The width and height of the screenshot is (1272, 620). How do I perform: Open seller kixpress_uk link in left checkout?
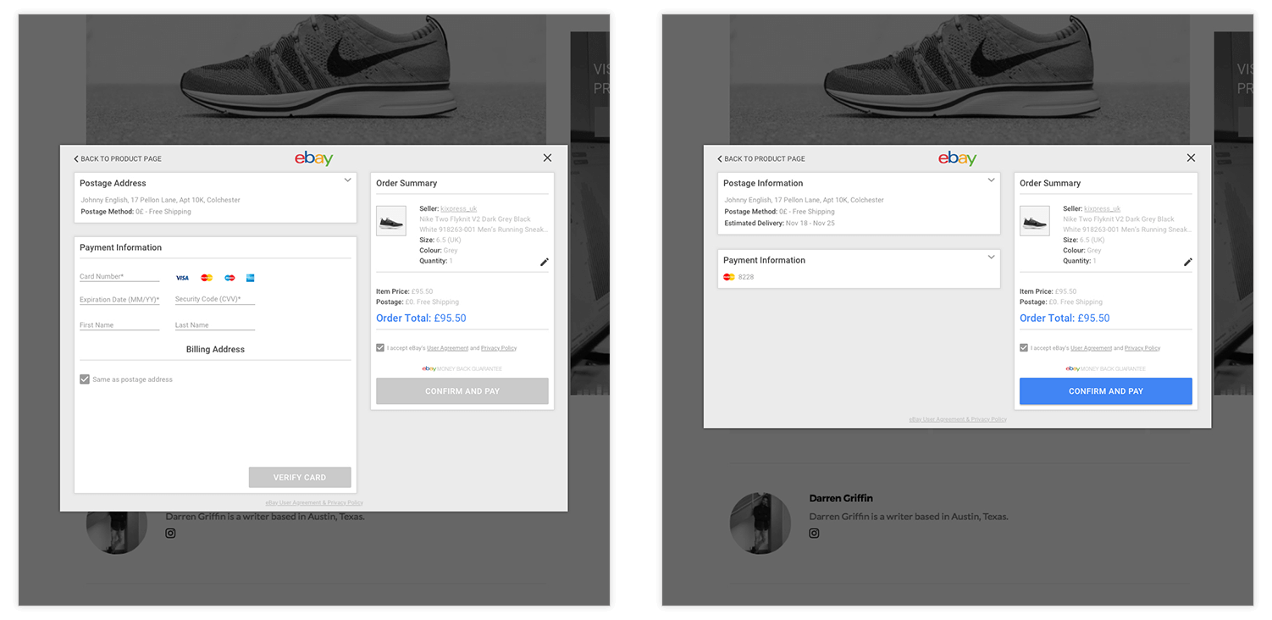click(x=459, y=208)
